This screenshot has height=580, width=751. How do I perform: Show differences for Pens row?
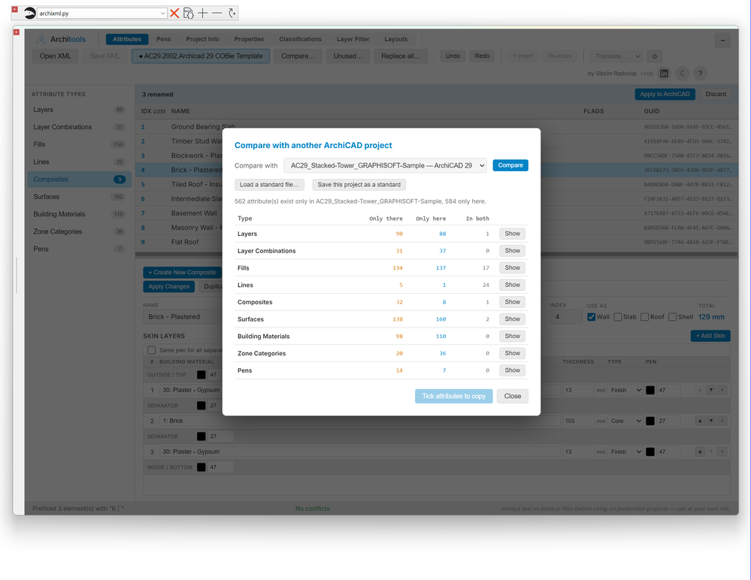click(x=512, y=370)
